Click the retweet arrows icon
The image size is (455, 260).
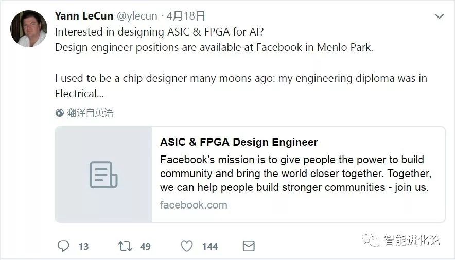point(125,246)
